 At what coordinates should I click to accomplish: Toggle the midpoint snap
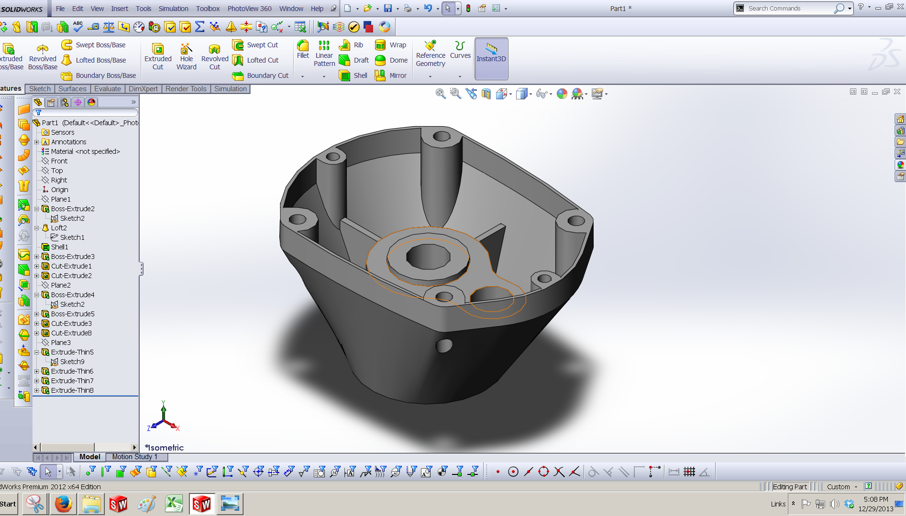(529, 472)
